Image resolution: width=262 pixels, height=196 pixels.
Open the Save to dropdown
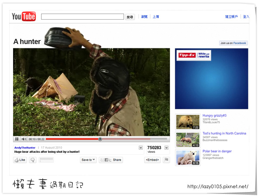[88, 160]
